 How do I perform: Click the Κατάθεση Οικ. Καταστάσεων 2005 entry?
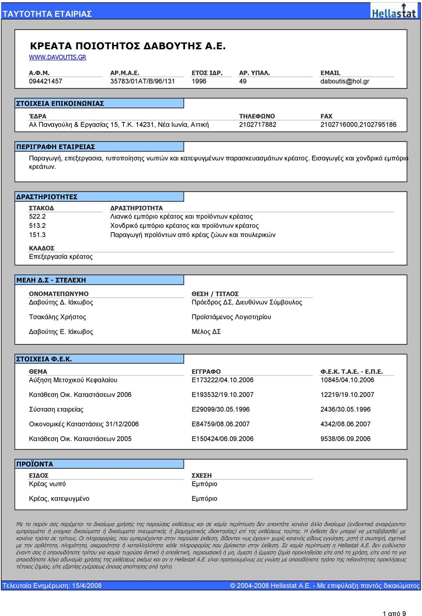tap(80, 438)
